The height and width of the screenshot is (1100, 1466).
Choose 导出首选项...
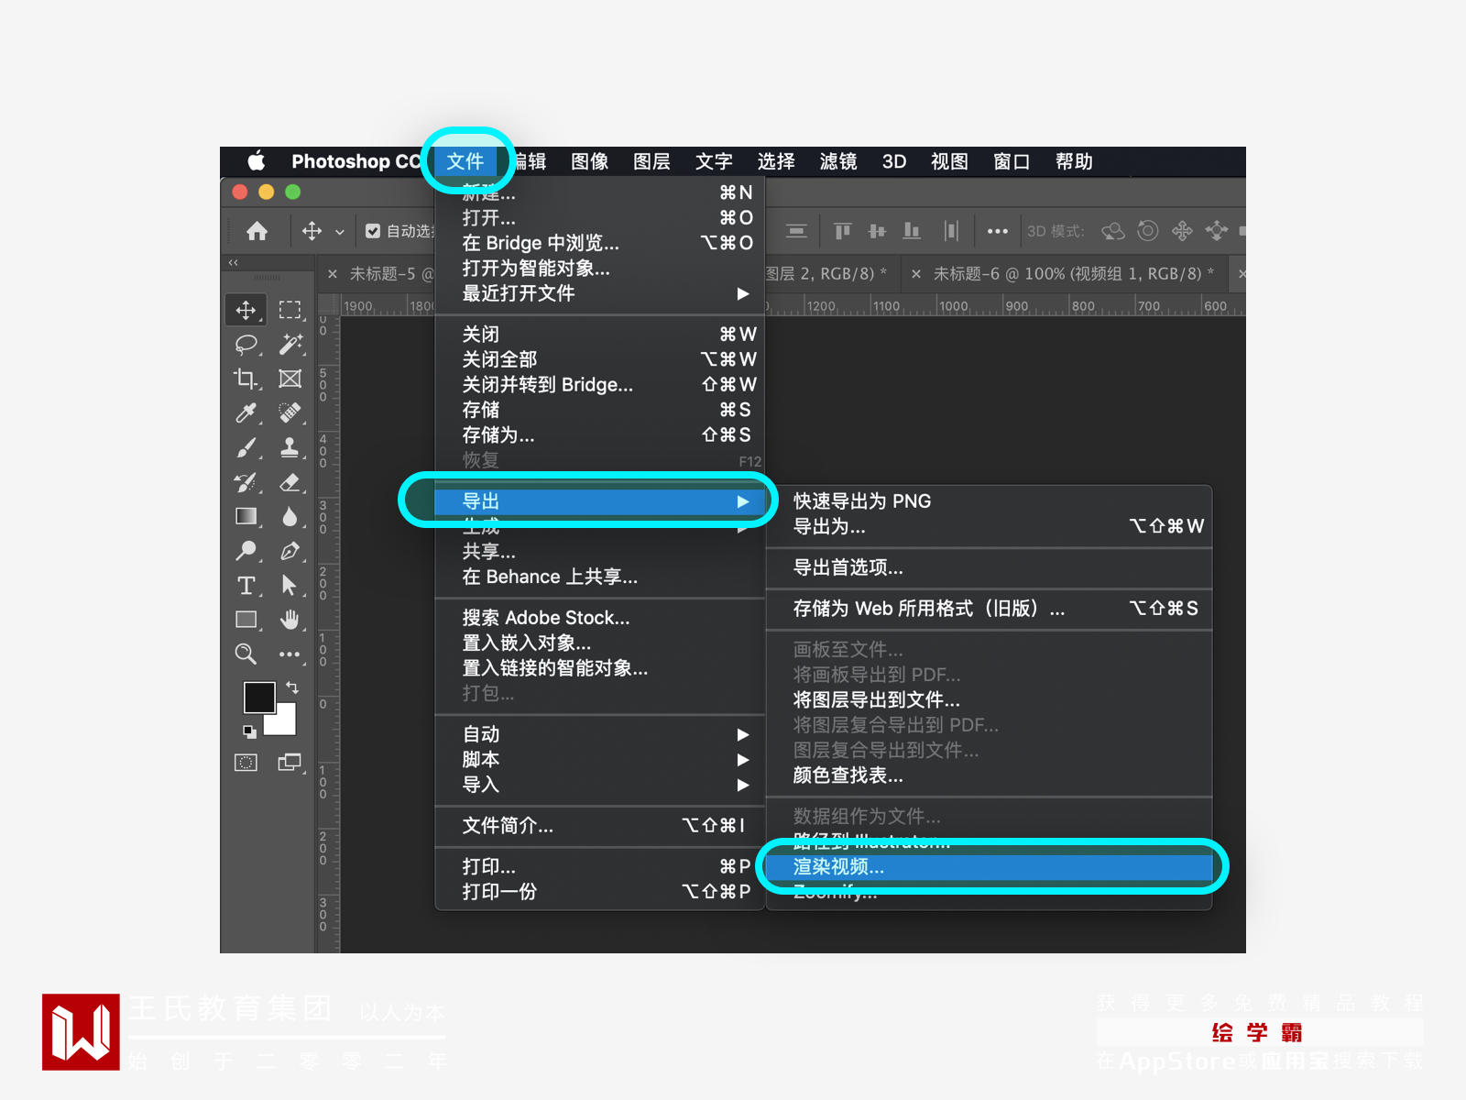[x=989, y=568]
